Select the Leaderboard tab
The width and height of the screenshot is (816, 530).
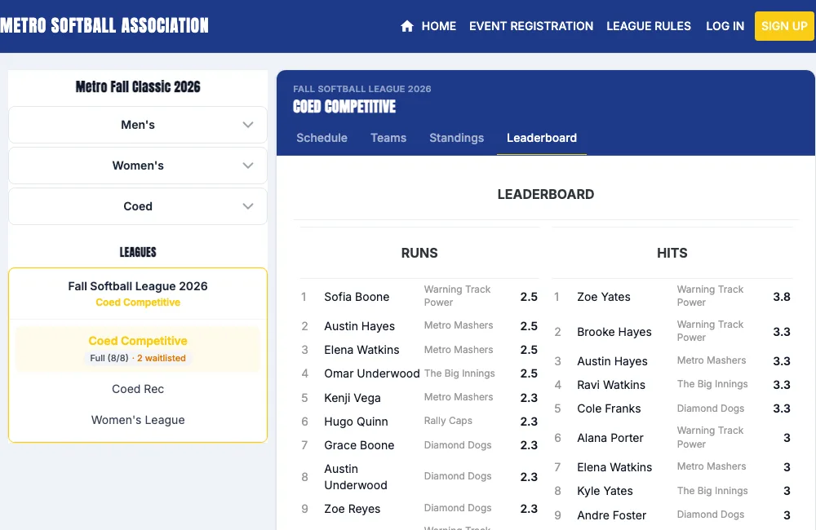(x=542, y=138)
